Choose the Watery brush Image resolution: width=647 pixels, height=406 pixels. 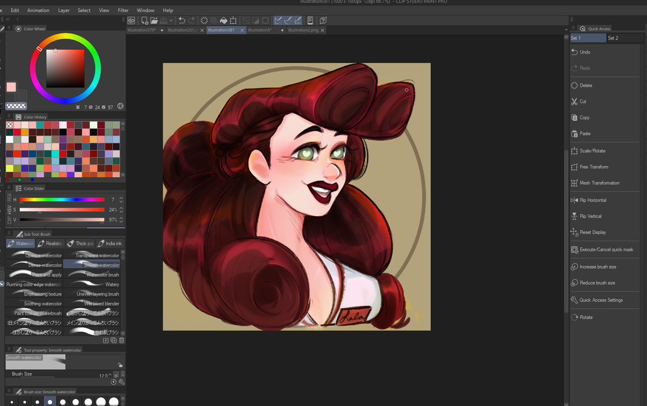pyautogui.click(x=92, y=284)
